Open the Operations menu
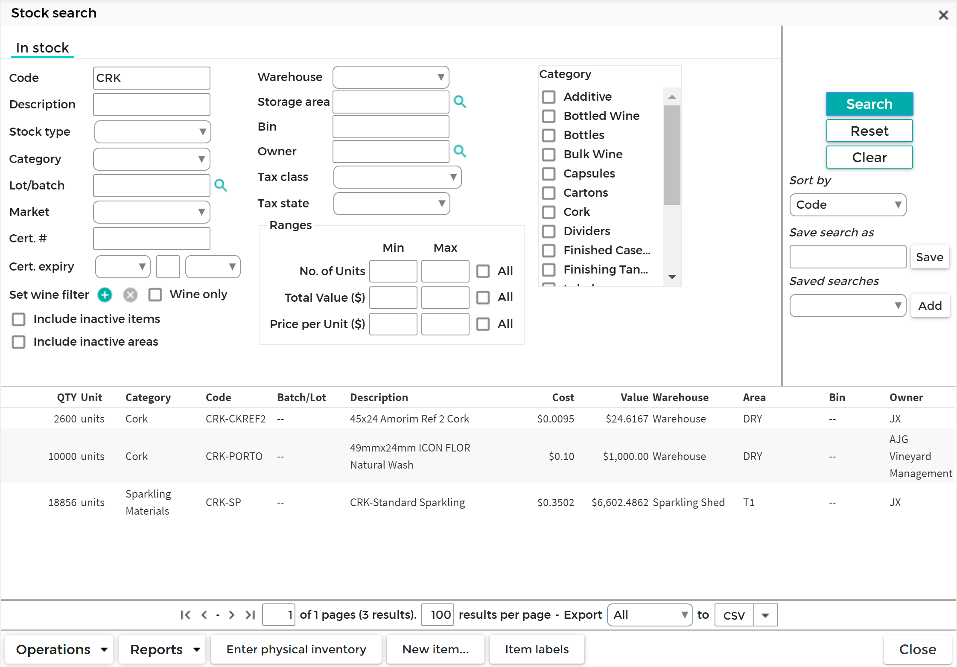This screenshot has width=957, height=667. point(59,650)
